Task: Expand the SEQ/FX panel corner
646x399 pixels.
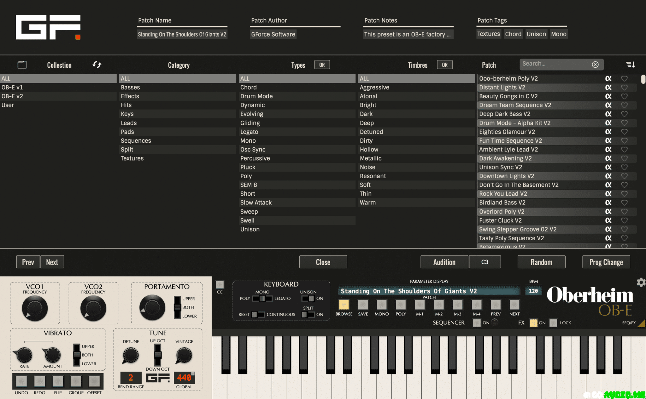Action: coord(642,324)
